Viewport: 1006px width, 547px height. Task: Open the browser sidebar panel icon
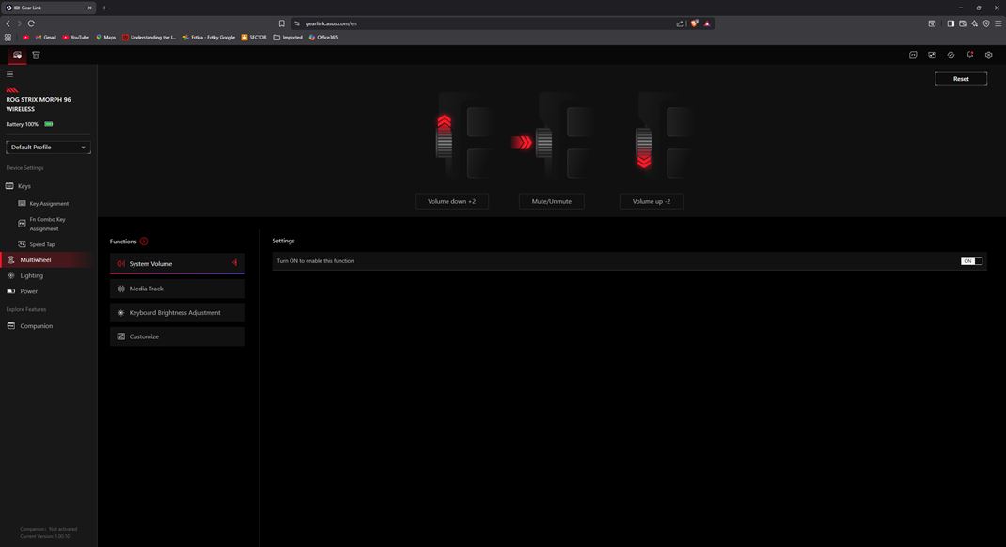pyautogui.click(x=951, y=23)
